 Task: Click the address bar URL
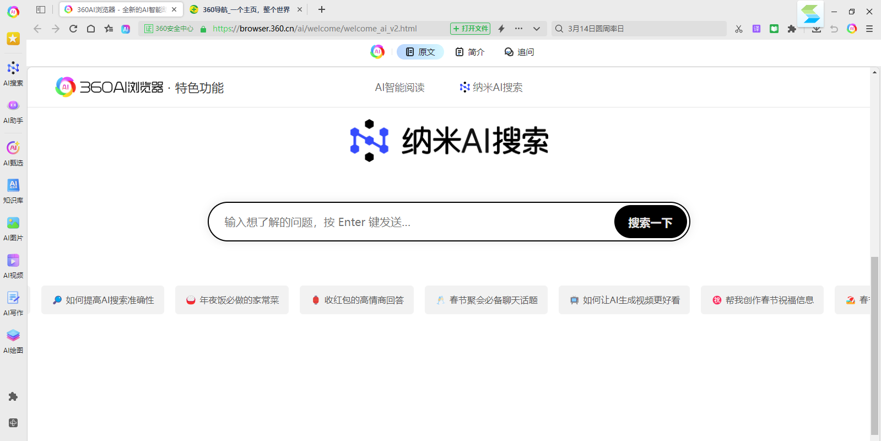click(315, 29)
